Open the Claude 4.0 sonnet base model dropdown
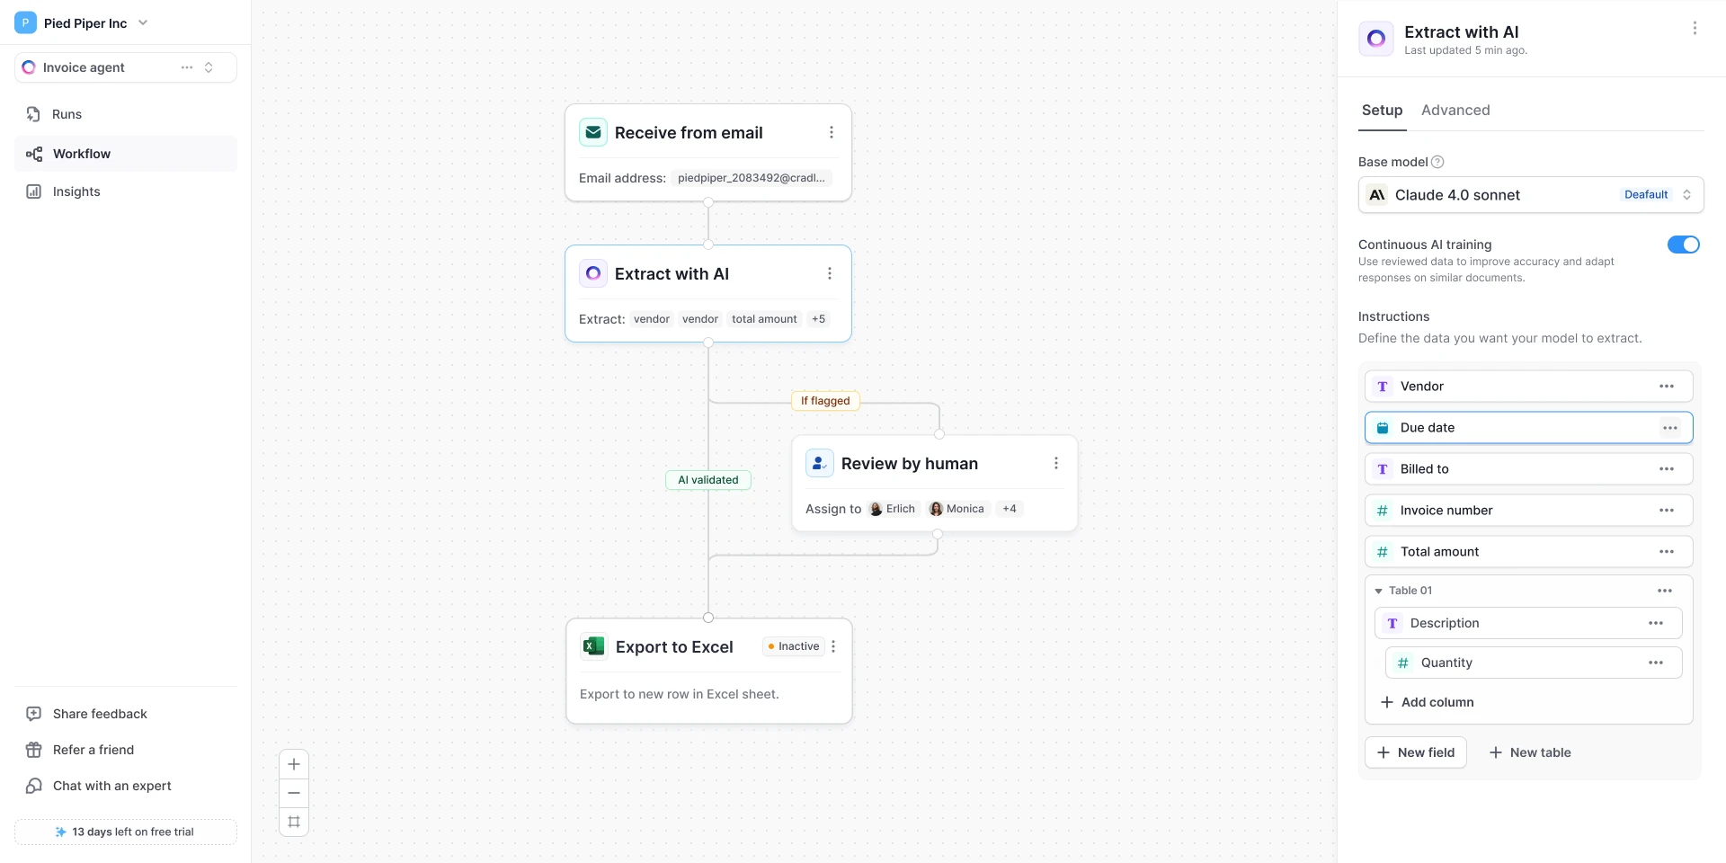1726x863 pixels. 1530,195
